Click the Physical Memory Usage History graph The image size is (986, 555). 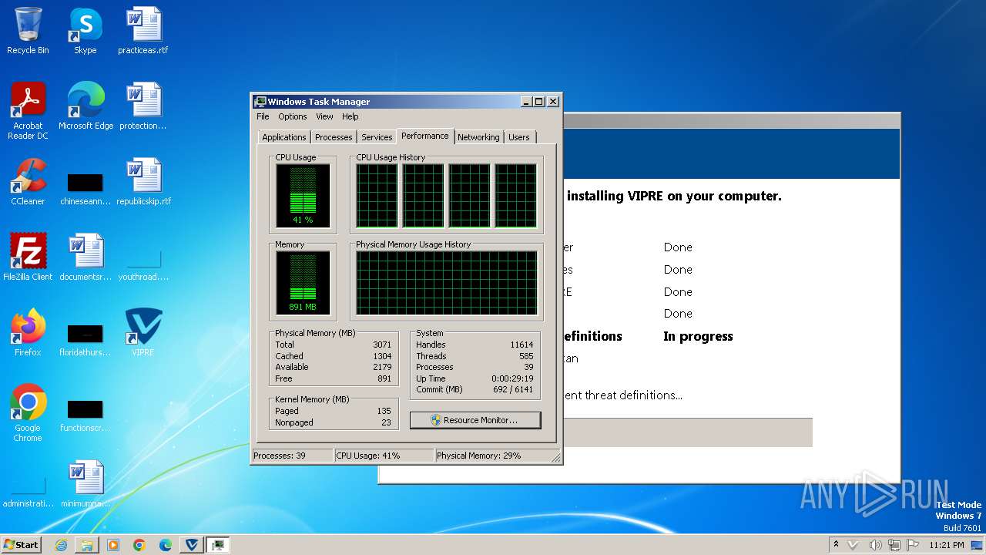pos(446,283)
